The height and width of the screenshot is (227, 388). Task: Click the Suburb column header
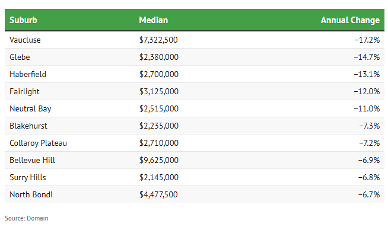tap(23, 20)
